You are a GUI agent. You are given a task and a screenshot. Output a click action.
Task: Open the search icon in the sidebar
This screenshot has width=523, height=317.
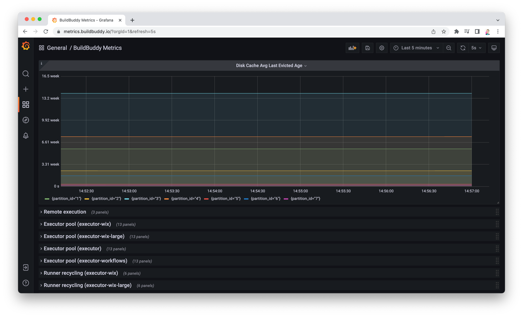(26, 74)
